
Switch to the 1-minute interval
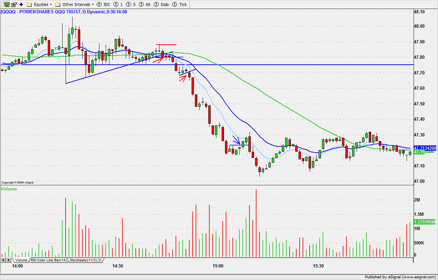coord(118,5)
